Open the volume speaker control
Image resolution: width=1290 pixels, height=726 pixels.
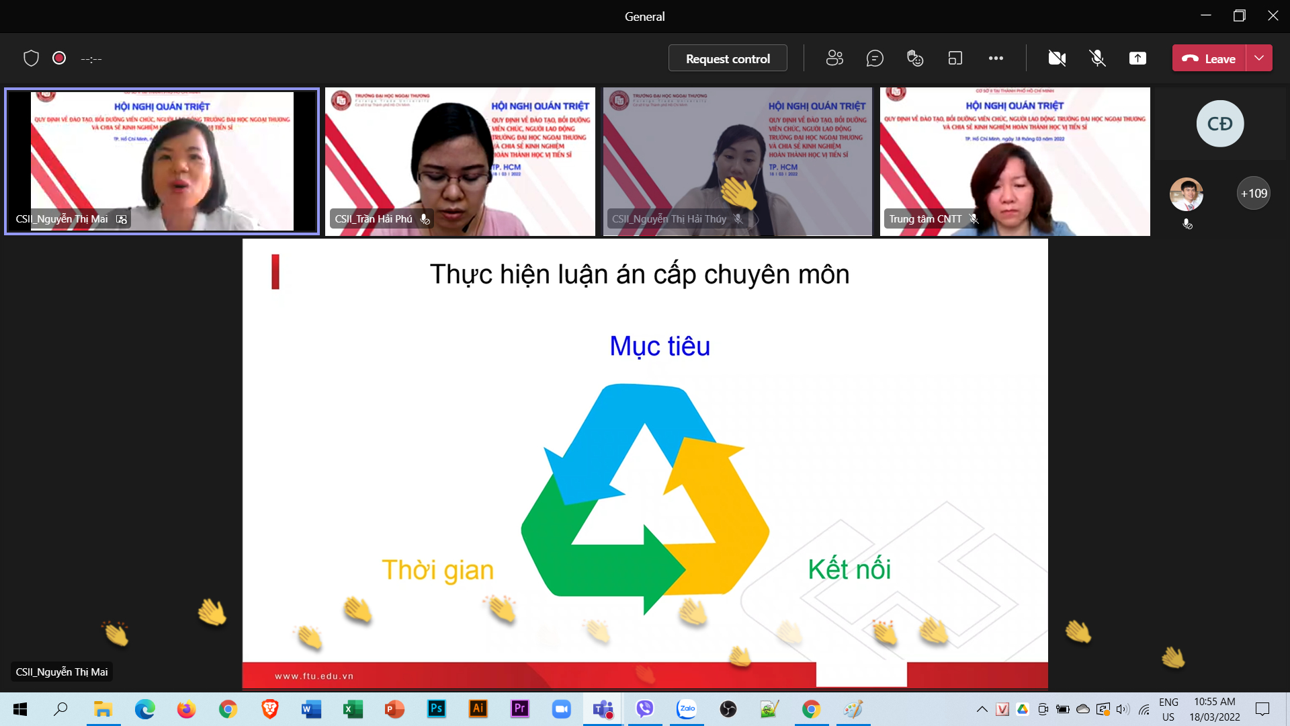click(1123, 709)
